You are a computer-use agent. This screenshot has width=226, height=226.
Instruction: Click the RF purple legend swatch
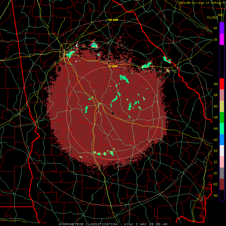[x=222, y=28]
